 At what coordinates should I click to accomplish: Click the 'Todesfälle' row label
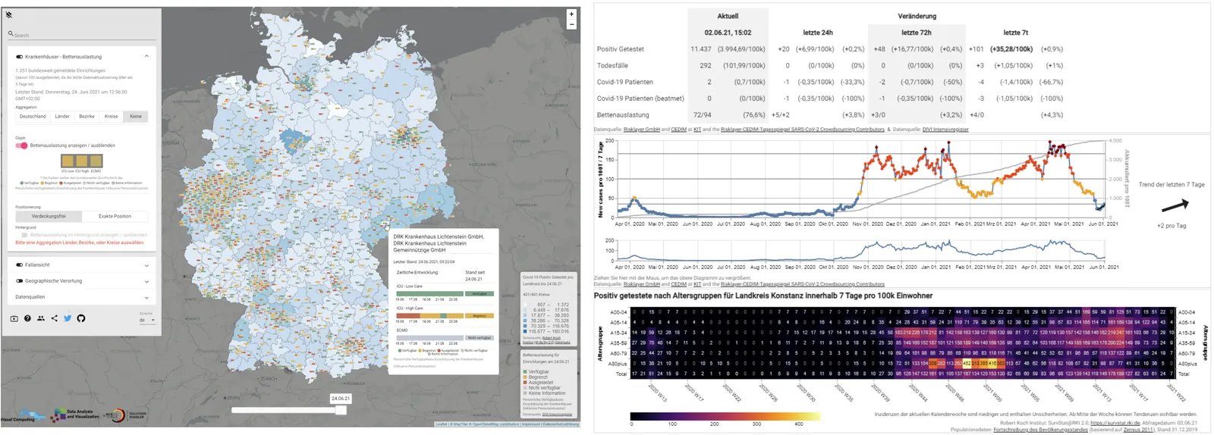[x=612, y=66]
